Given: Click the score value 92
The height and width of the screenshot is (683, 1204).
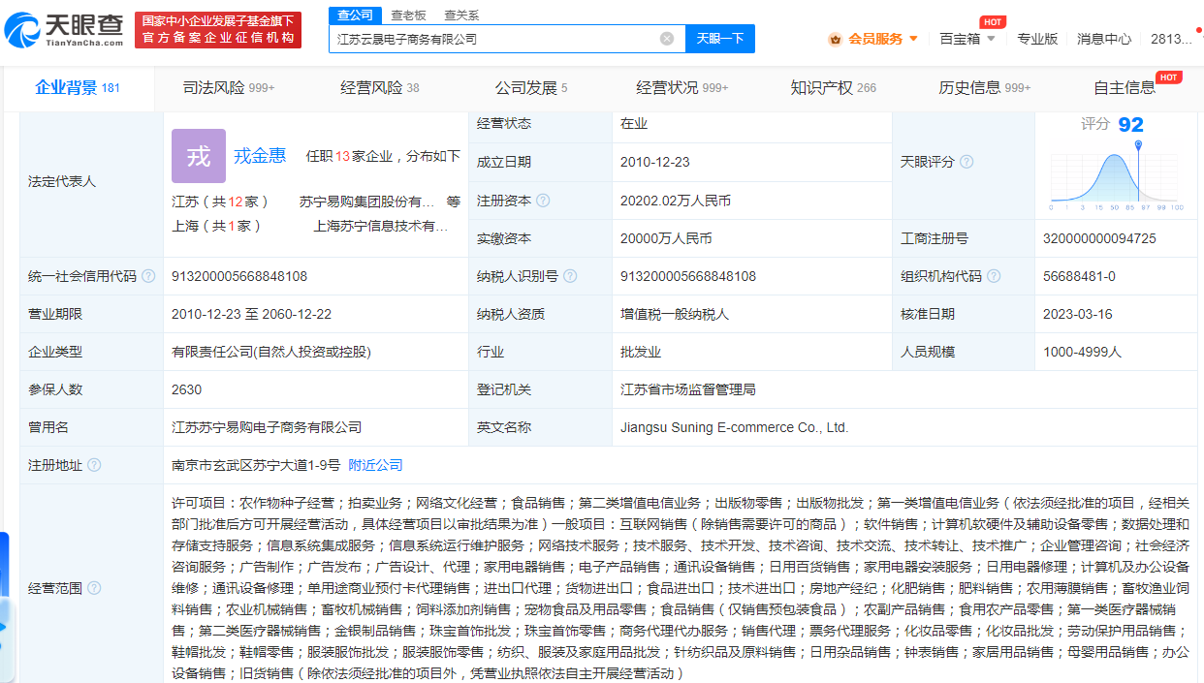Looking at the screenshot, I should (1130, 124).
